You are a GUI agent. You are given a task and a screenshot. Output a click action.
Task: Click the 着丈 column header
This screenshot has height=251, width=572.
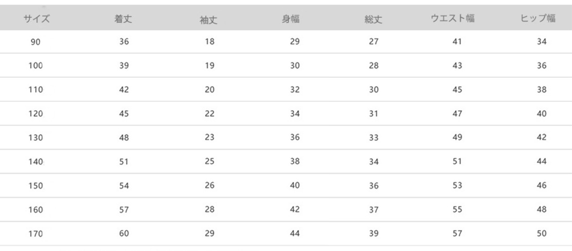click(x=123, y=19)
